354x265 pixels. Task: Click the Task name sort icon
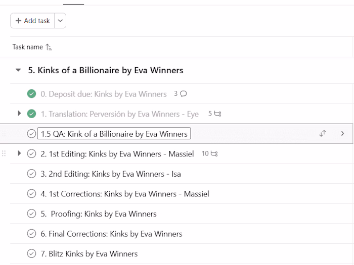(x=49, y=47)
